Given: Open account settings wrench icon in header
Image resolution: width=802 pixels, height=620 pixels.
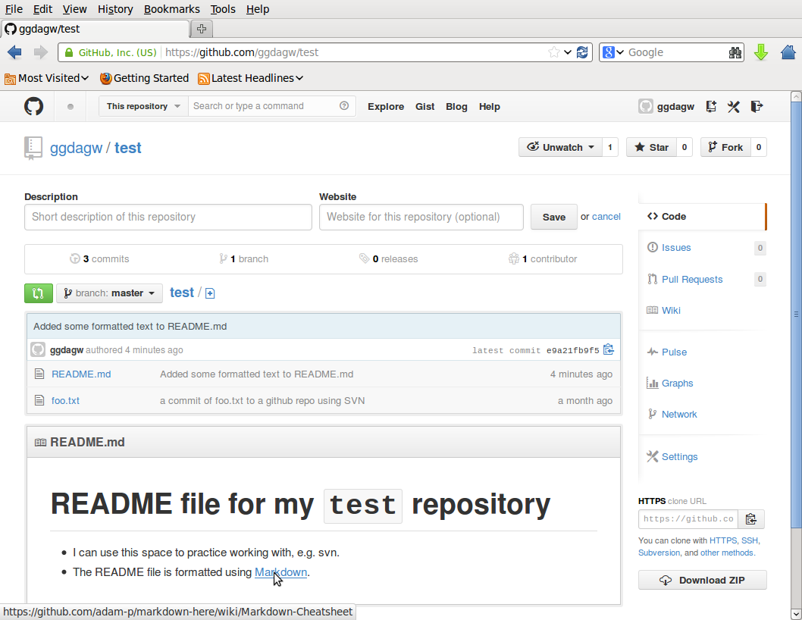Looking at the screenshot, I should pyautogui.click(x=733, y=107).
